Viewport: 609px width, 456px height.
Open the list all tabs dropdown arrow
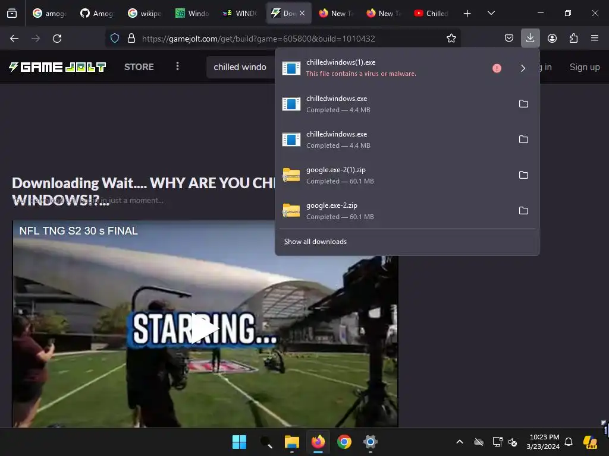[x=491, y=13]
